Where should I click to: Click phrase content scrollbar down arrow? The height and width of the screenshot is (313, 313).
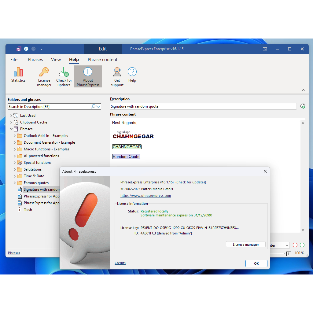pos(303,230)
